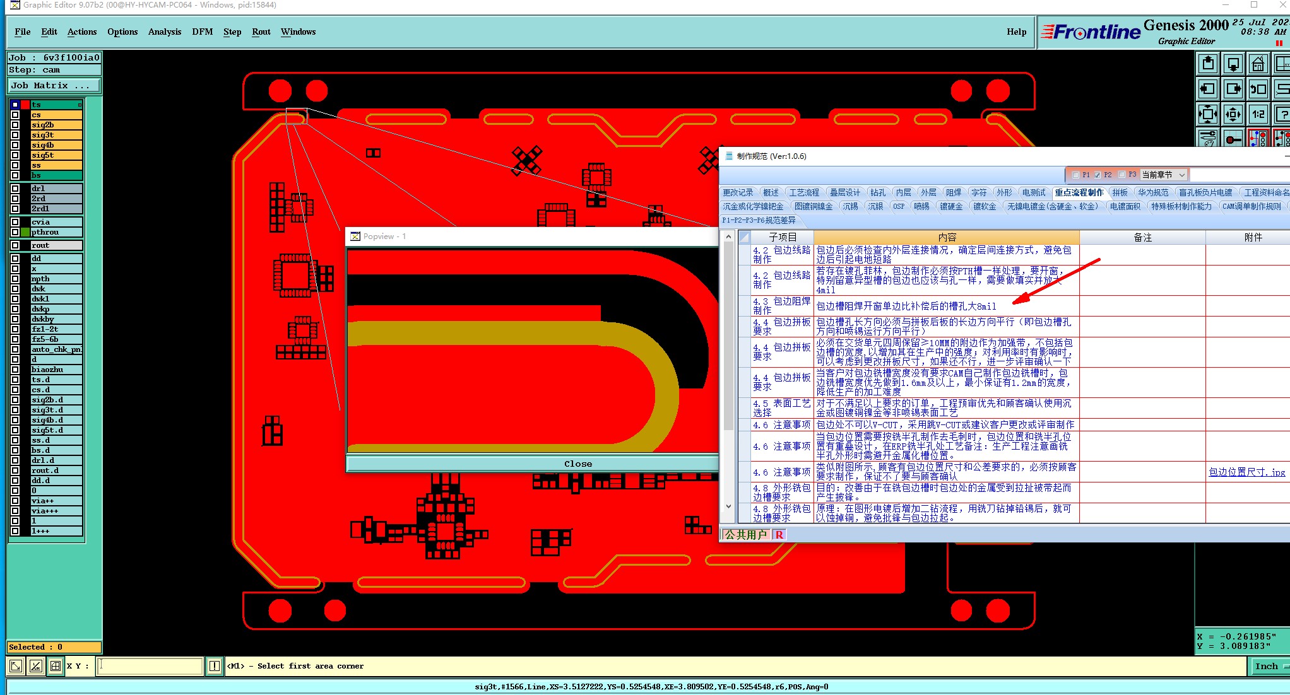This screenshot has width=1290, height=695.
Task: Toggle the drl layer checkbox
Action: coord(15,189)
